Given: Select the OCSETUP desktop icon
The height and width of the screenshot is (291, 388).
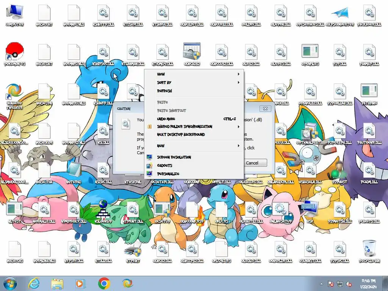Looking at the screenshot, I should [x=162, y=212].
